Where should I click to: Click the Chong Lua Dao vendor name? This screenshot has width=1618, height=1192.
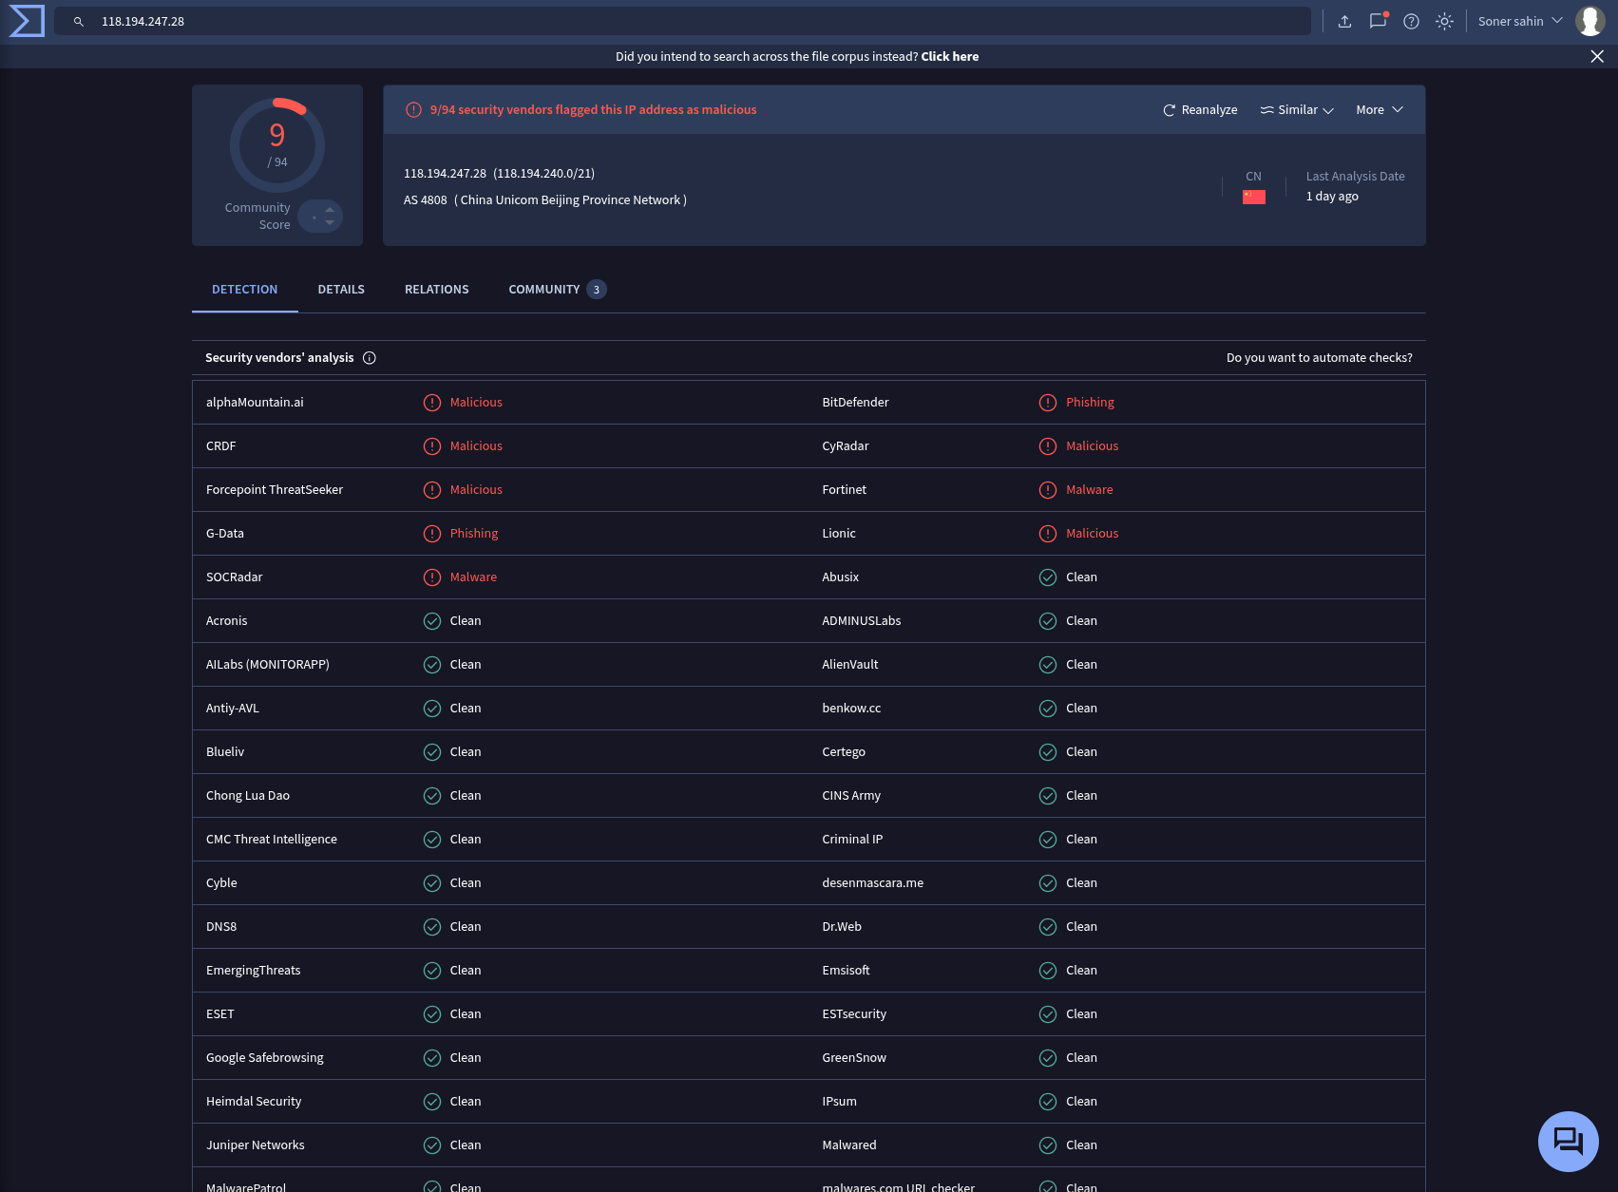tap(248, 796)
